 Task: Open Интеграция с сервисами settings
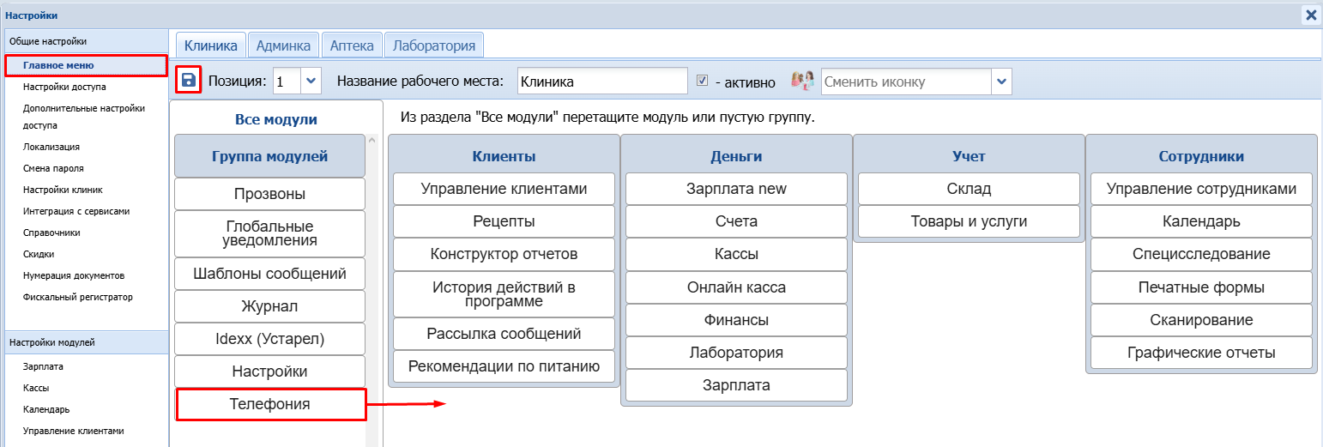(76, 211)
